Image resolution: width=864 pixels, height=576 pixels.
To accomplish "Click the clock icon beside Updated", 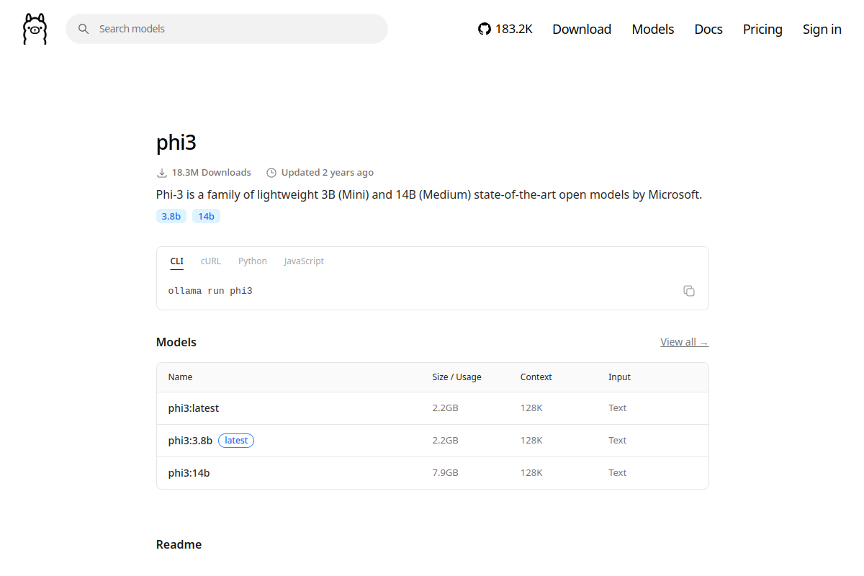I will [x=271, y=173].
